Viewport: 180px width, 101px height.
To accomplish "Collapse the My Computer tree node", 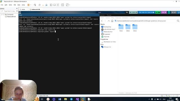I will (1, 15).
